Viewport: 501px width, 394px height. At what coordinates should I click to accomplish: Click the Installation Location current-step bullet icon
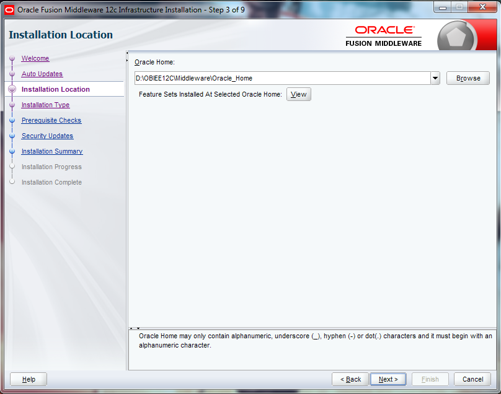coord(12,89)
